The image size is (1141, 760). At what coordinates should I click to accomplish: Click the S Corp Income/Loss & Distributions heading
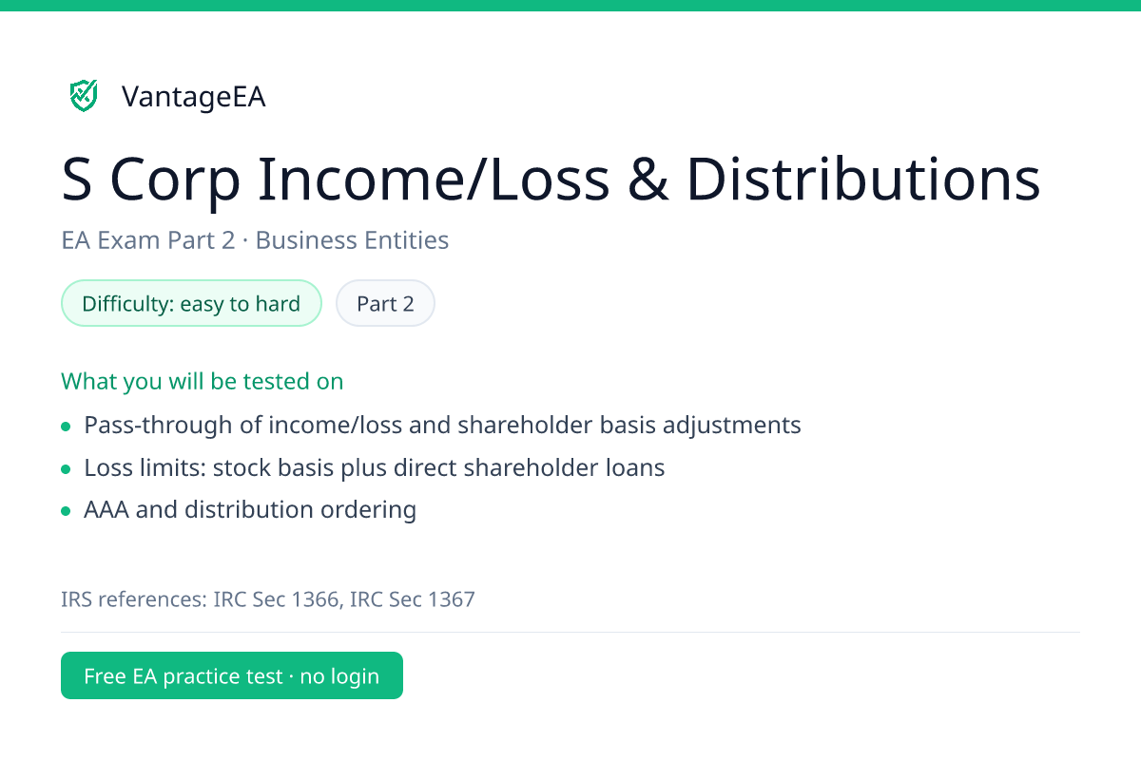coord(551,180)
